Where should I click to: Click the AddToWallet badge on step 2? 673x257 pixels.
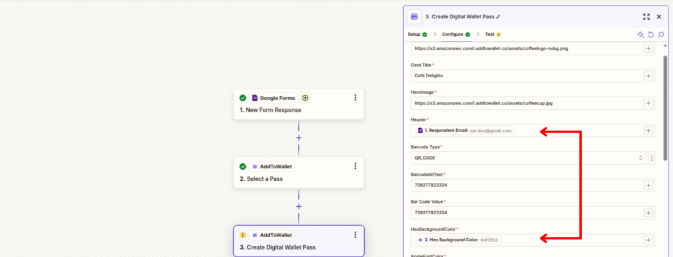pyautogui.click(x=272, y=167)
